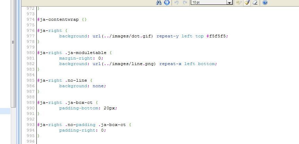299x144 pixels.
Task: Click the 'bottom' keyword on line 982
Action: (206, 64)
